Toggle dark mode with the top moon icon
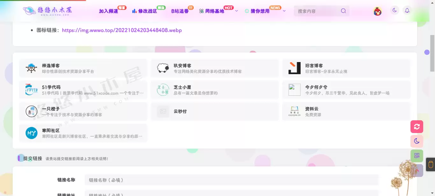The height and width of the screenshot is (196, 435). tap(395, 10)
